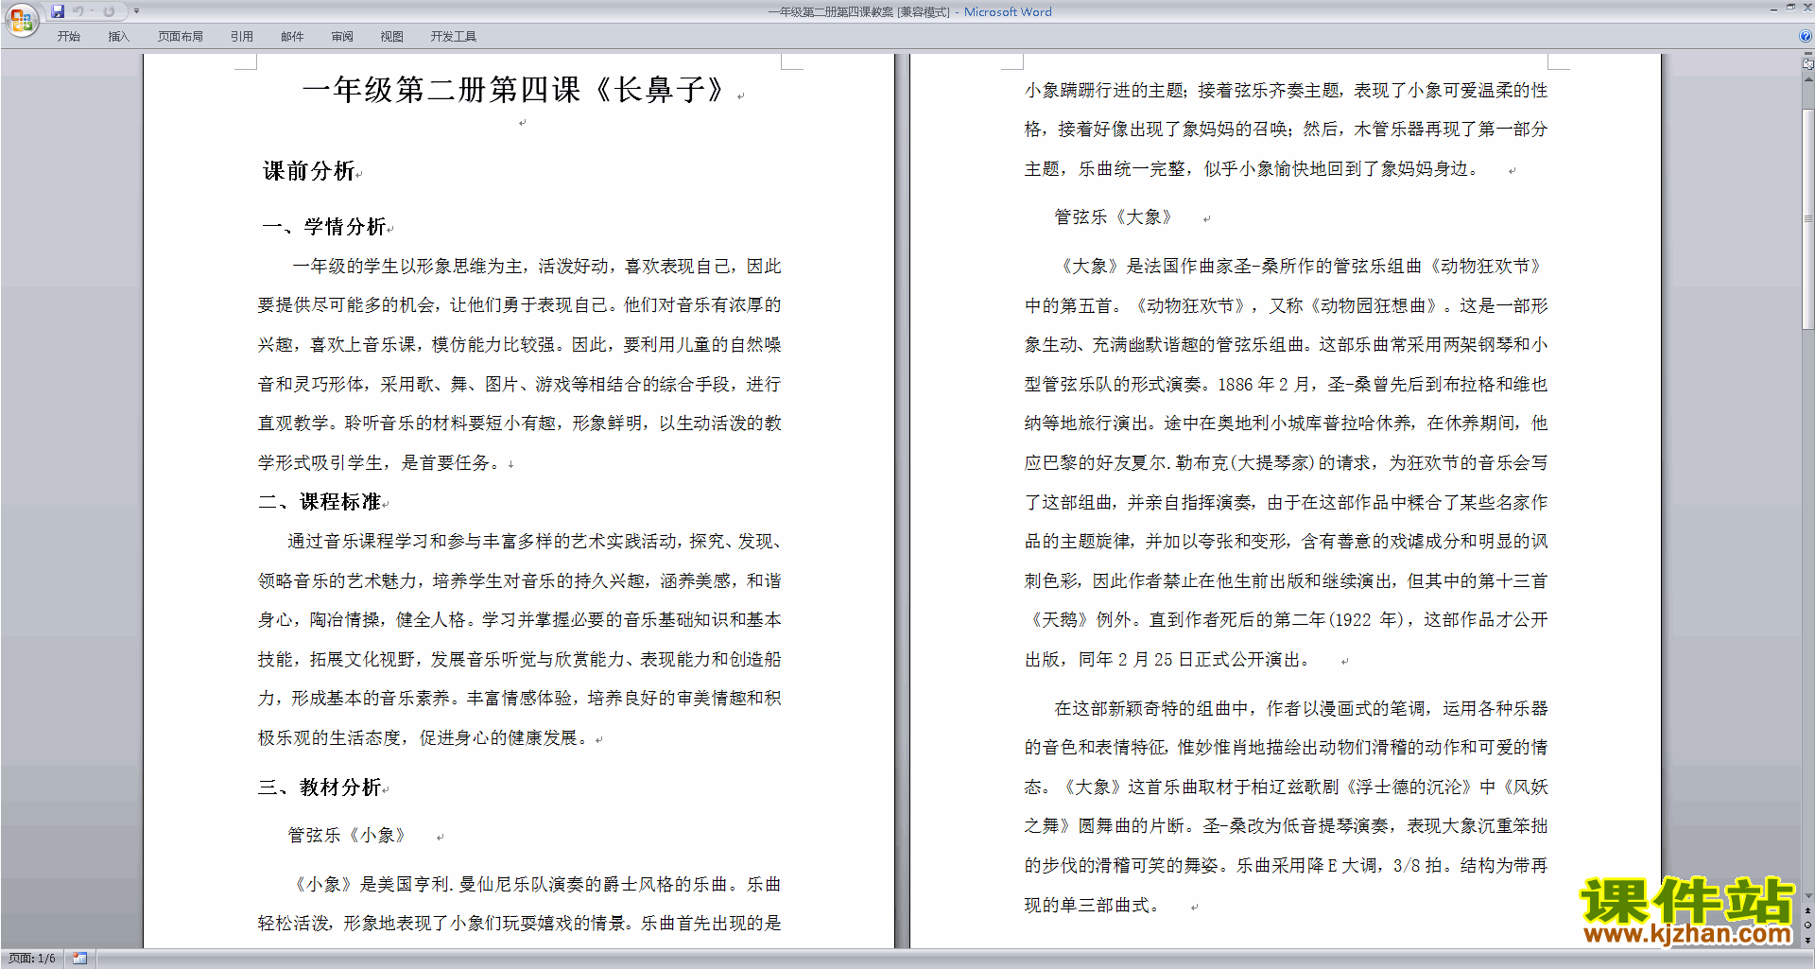
Task: Open the 视图 ribbon tab
Action: point(392,37)
